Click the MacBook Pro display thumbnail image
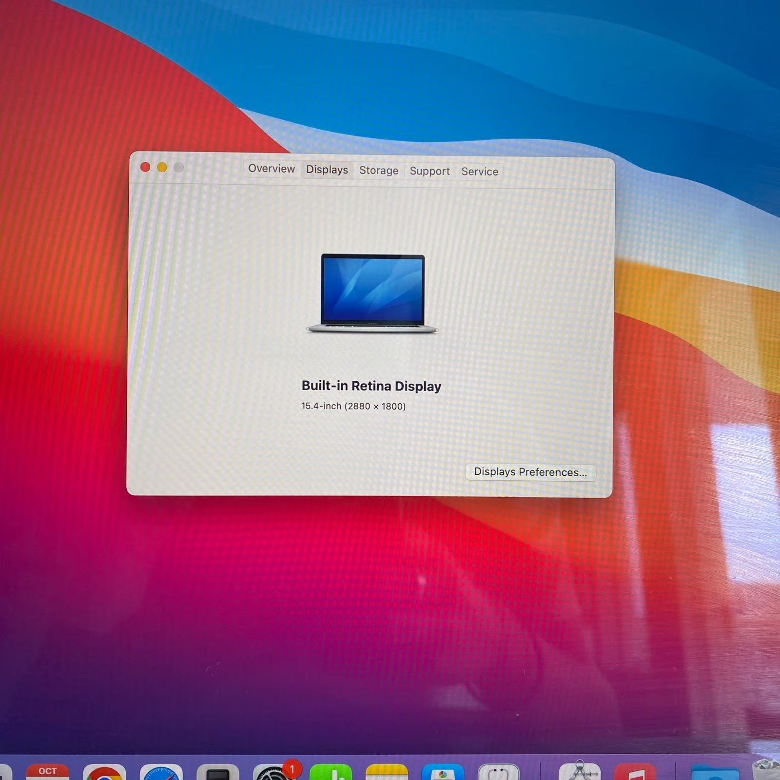This screenshot has width=780, height=780. pyautogui.click(x=373, y=292)
